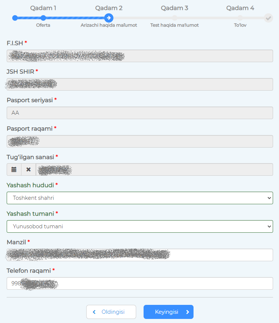Click into the F.I.SH name field

(140, 56)
